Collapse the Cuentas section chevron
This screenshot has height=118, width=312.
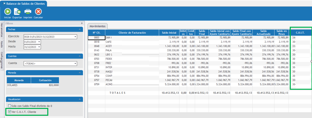pos(80,56)
